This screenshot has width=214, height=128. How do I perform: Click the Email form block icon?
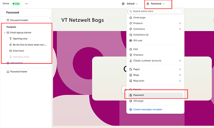(x=11, y=51)
